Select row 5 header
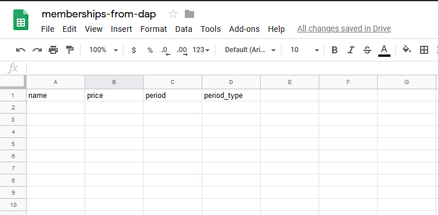 [x=13, y=144]
